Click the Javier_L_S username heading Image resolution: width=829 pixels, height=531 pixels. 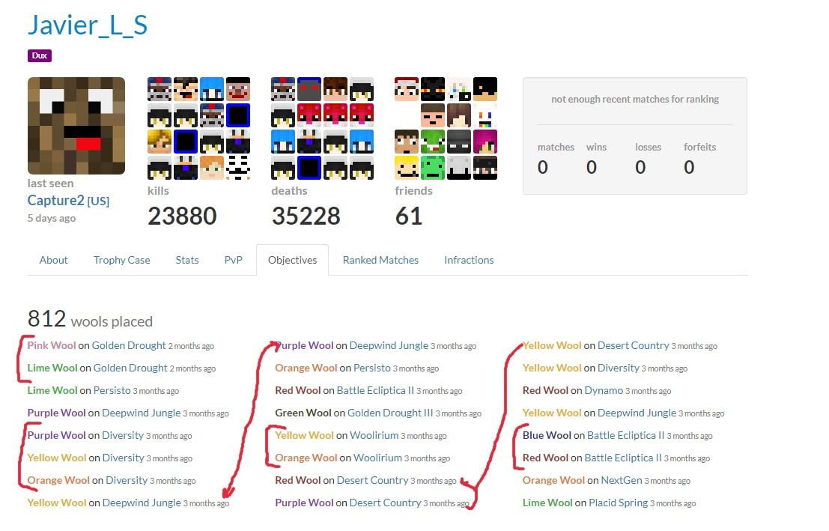tap(88, 25)
